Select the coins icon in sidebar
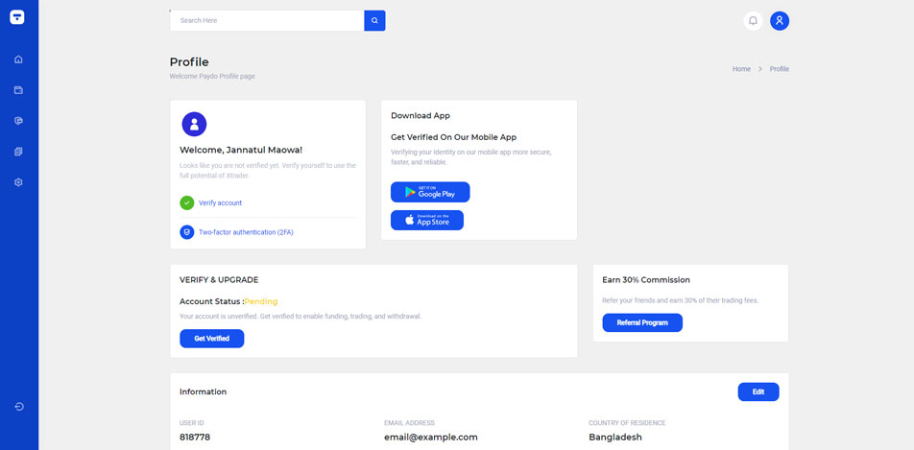The height and width of the screenshot is (450, 914). (x=18, y=121)
